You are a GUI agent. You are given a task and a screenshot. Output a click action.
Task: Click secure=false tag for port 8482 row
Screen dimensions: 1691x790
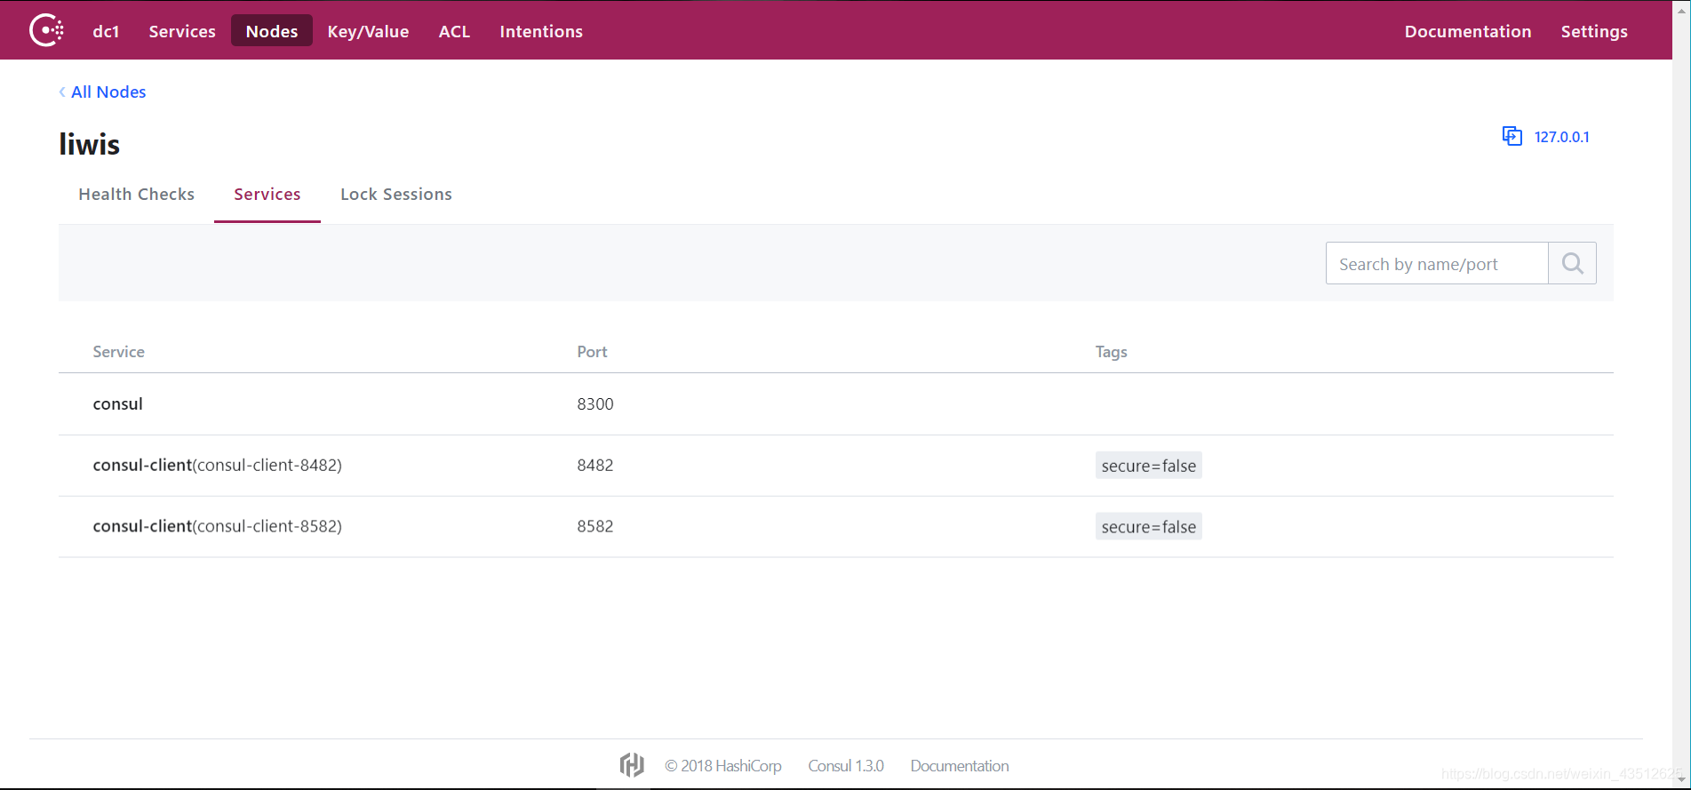tap(1148, 466)
